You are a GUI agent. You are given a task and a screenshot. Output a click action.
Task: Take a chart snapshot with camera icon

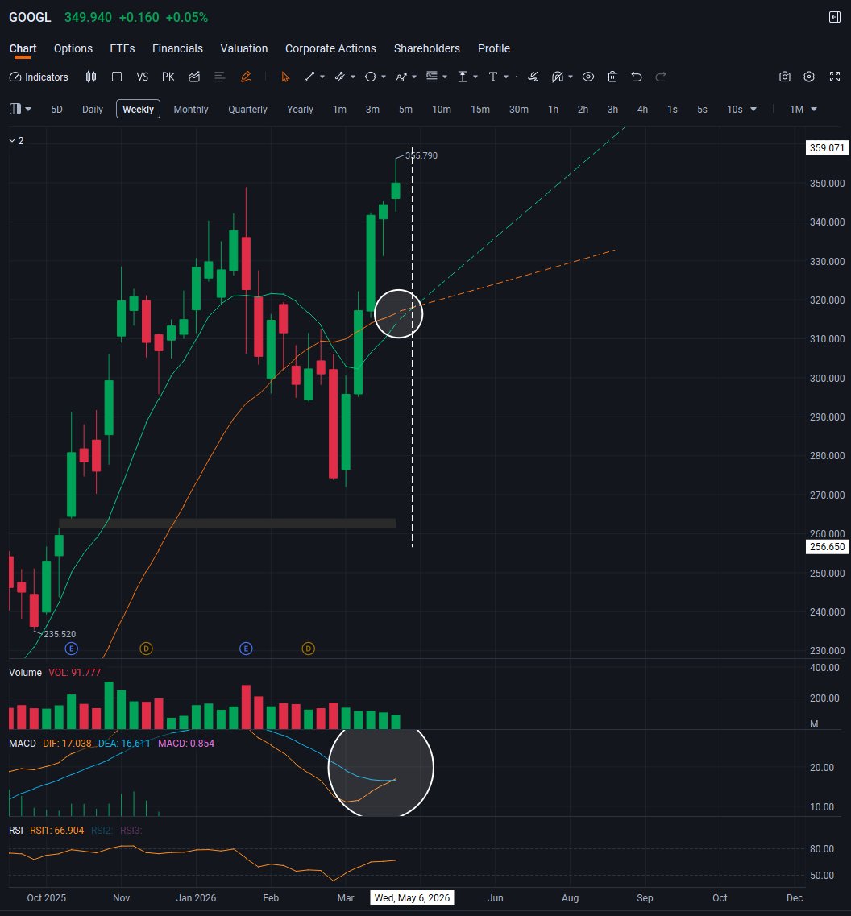[785, 77]
